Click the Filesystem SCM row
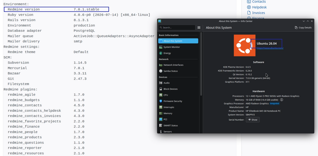This screenshot has width=318, height=156. click(18, 84)
